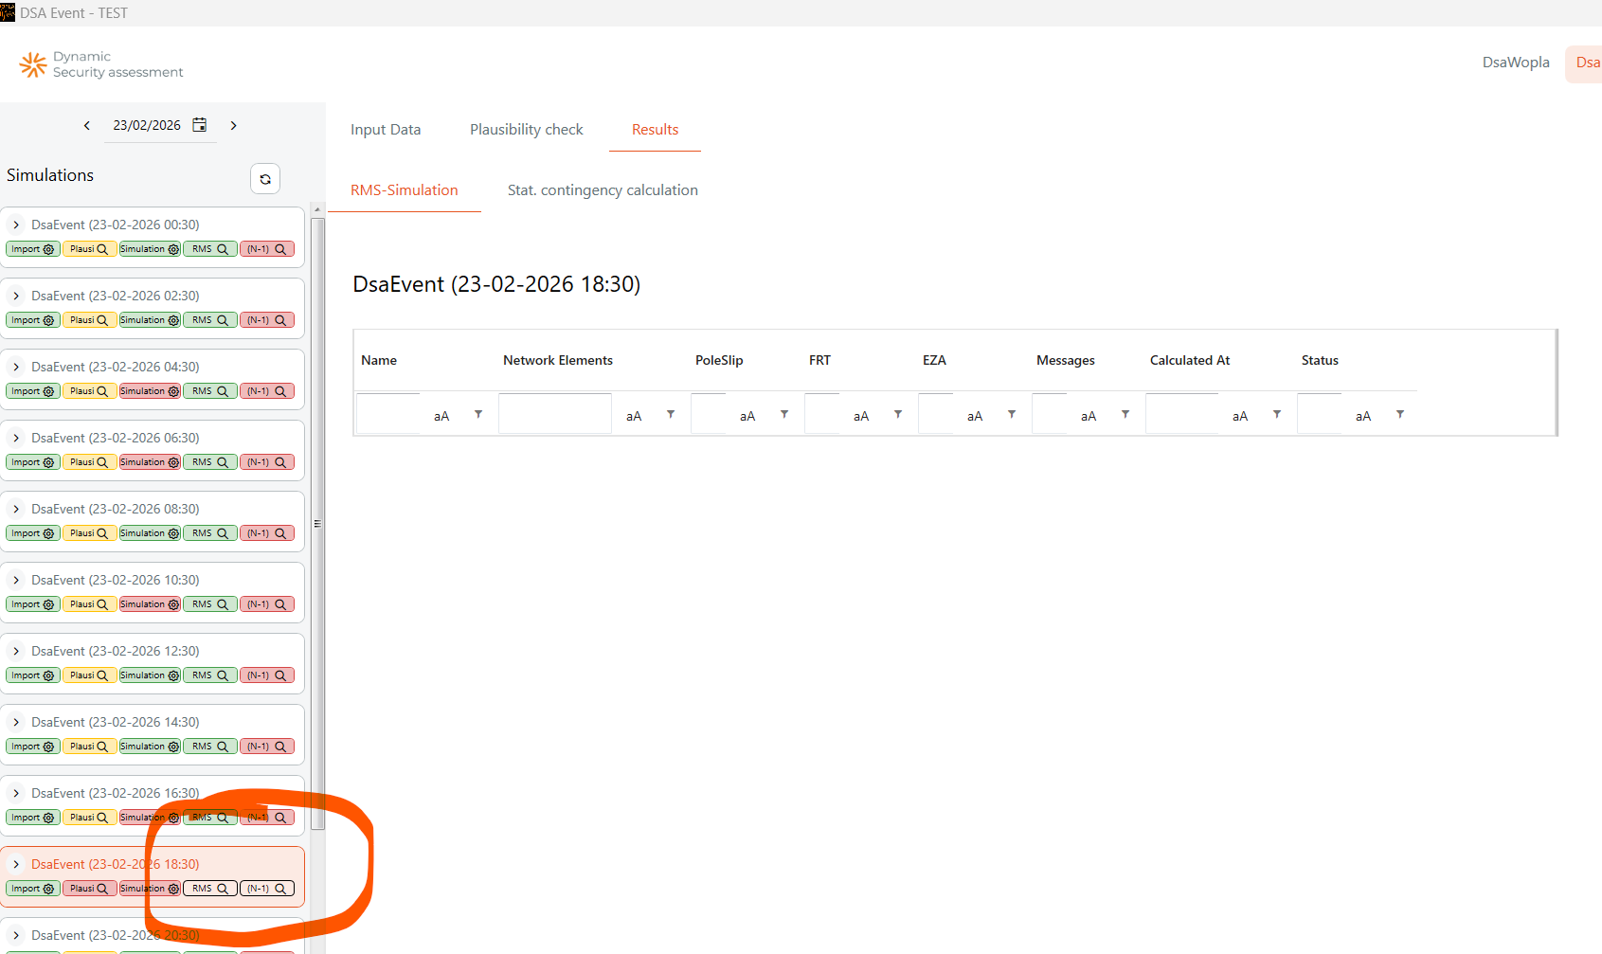Open filter menu for Name column
Viewport: 1602px width, 954px height.
tap(478, 414)
